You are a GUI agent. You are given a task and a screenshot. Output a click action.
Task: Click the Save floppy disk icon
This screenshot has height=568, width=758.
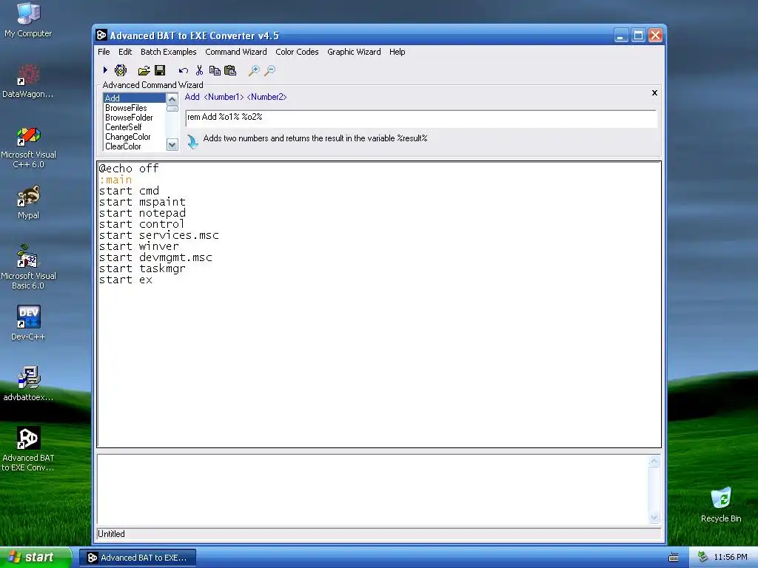(x=160, y=70)
